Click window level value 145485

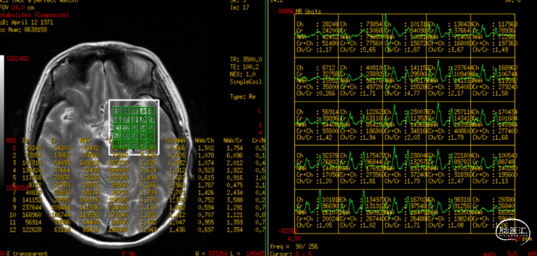[x=256, y=254]
